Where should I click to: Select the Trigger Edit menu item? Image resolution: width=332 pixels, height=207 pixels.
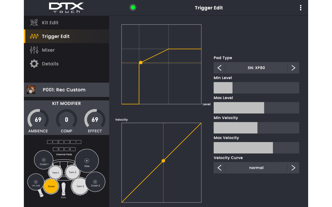pos(66,36)
